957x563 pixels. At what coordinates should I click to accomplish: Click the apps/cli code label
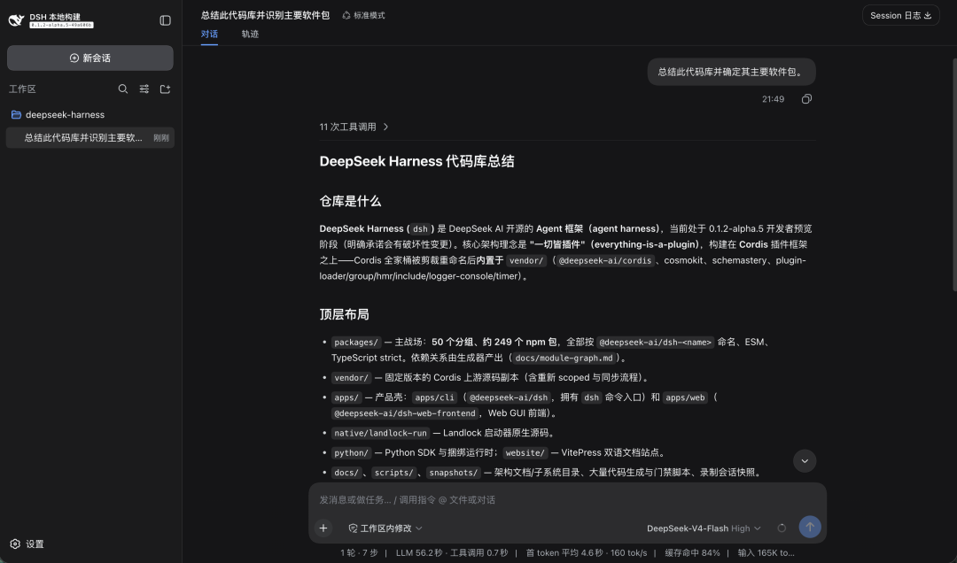(434, 397)
